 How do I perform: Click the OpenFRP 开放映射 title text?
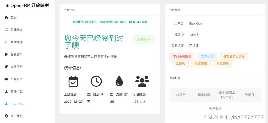coord(30,5)
